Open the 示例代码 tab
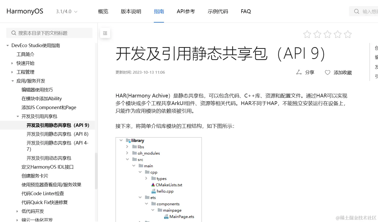The image size is (378, 222). 218,11
